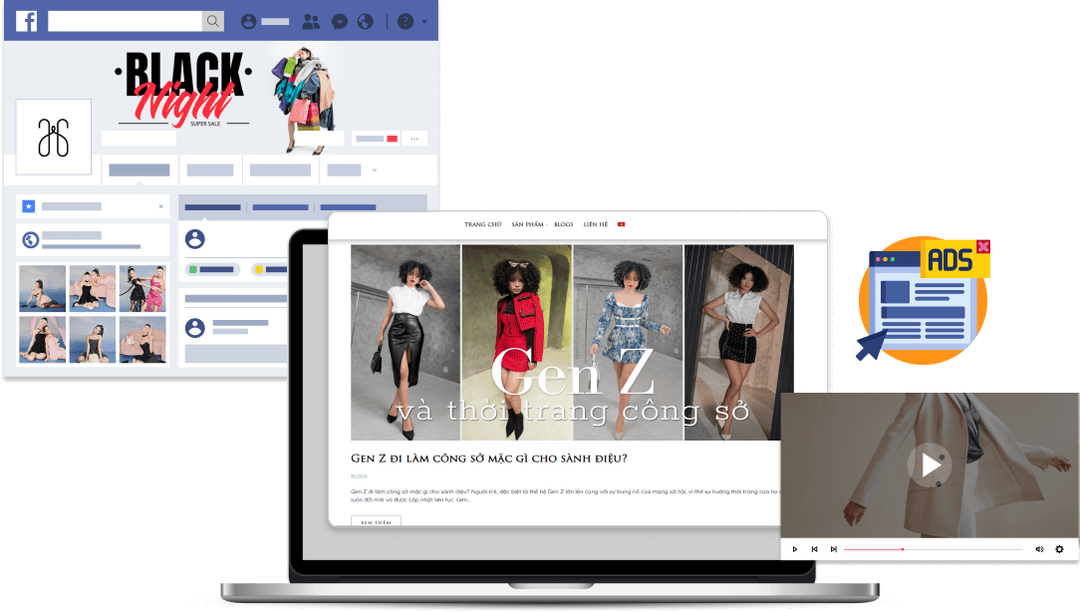This screenshot has height=612, width=1080.
Task: Close the ADS popup with pink X
Action: pyautogui.click(x=982, y=246)
